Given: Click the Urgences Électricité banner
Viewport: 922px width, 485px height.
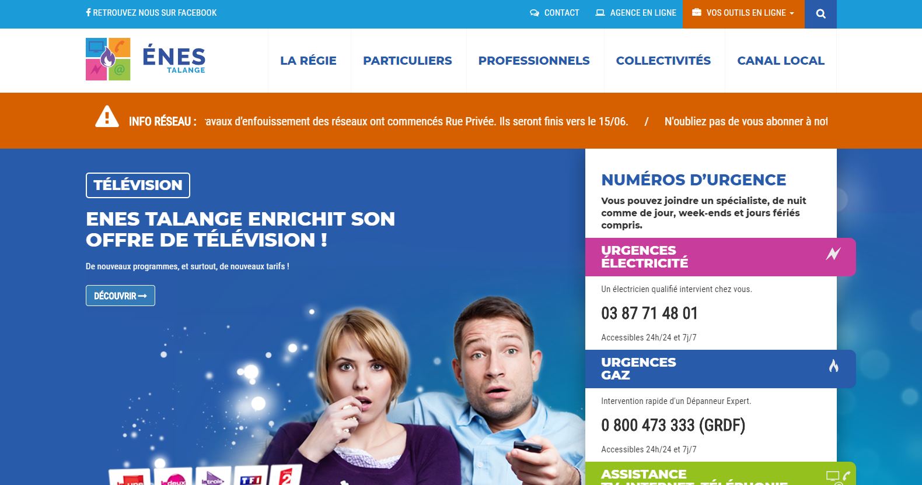Looking at the screenshot, I should point(720,257).
